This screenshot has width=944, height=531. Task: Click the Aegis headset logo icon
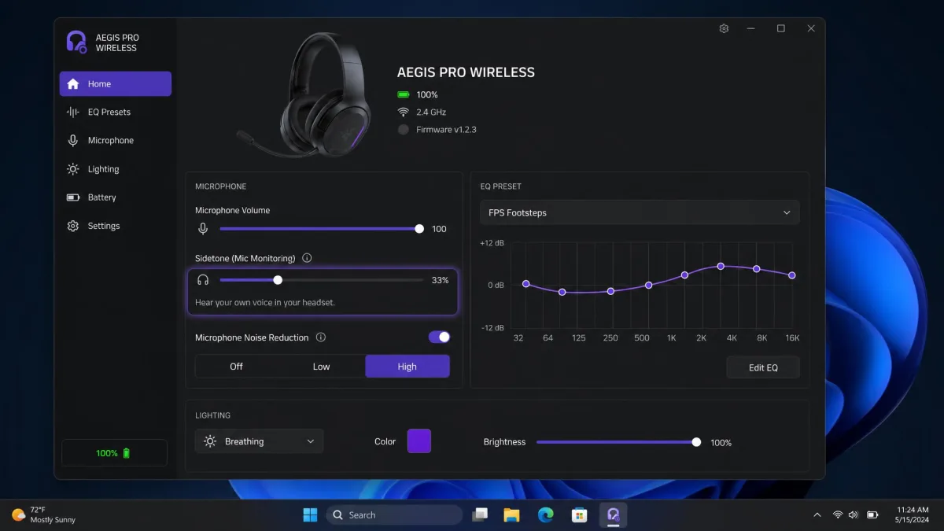[x=76, y=42]
